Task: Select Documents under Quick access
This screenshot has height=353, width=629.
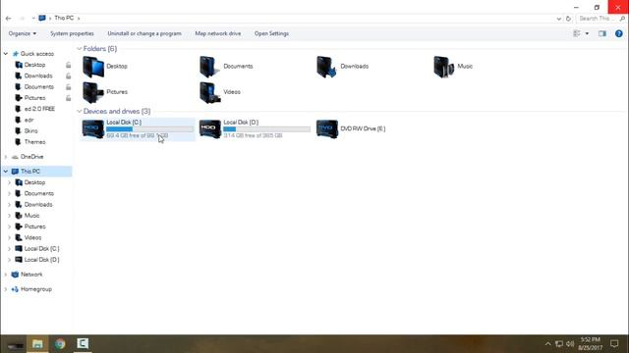Action: [x=39, y=87]
